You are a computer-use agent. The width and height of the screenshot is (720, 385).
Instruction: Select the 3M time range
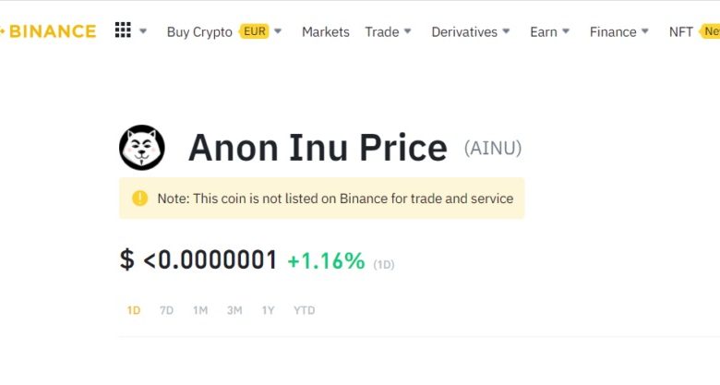click(x=234, y=310)
